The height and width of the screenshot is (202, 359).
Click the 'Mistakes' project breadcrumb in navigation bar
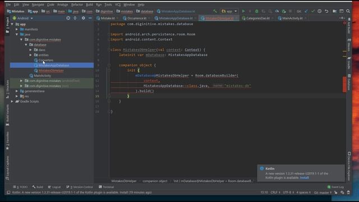[16, 11]
